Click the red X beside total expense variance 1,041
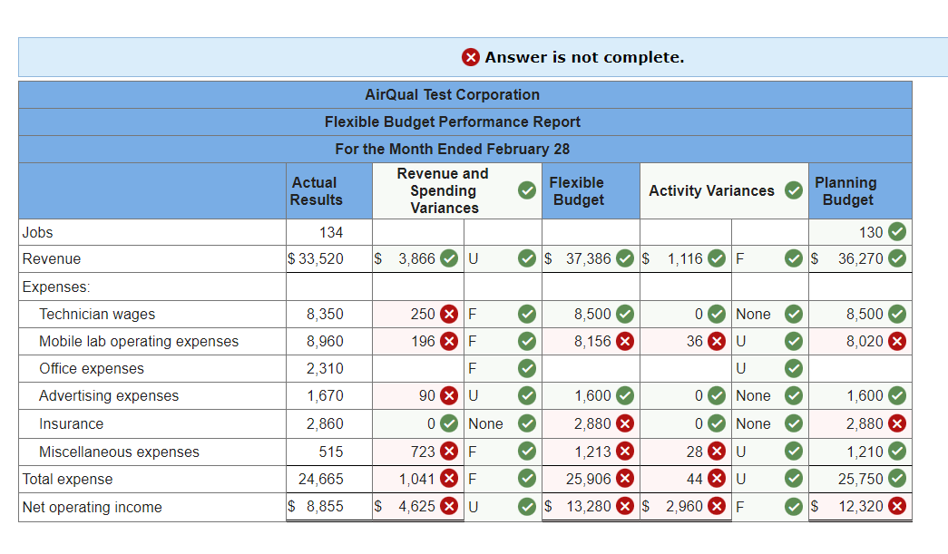 449,479
